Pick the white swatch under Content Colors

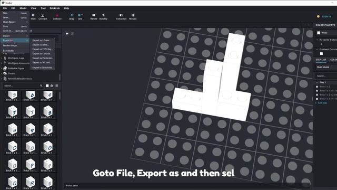coord(321,54)
